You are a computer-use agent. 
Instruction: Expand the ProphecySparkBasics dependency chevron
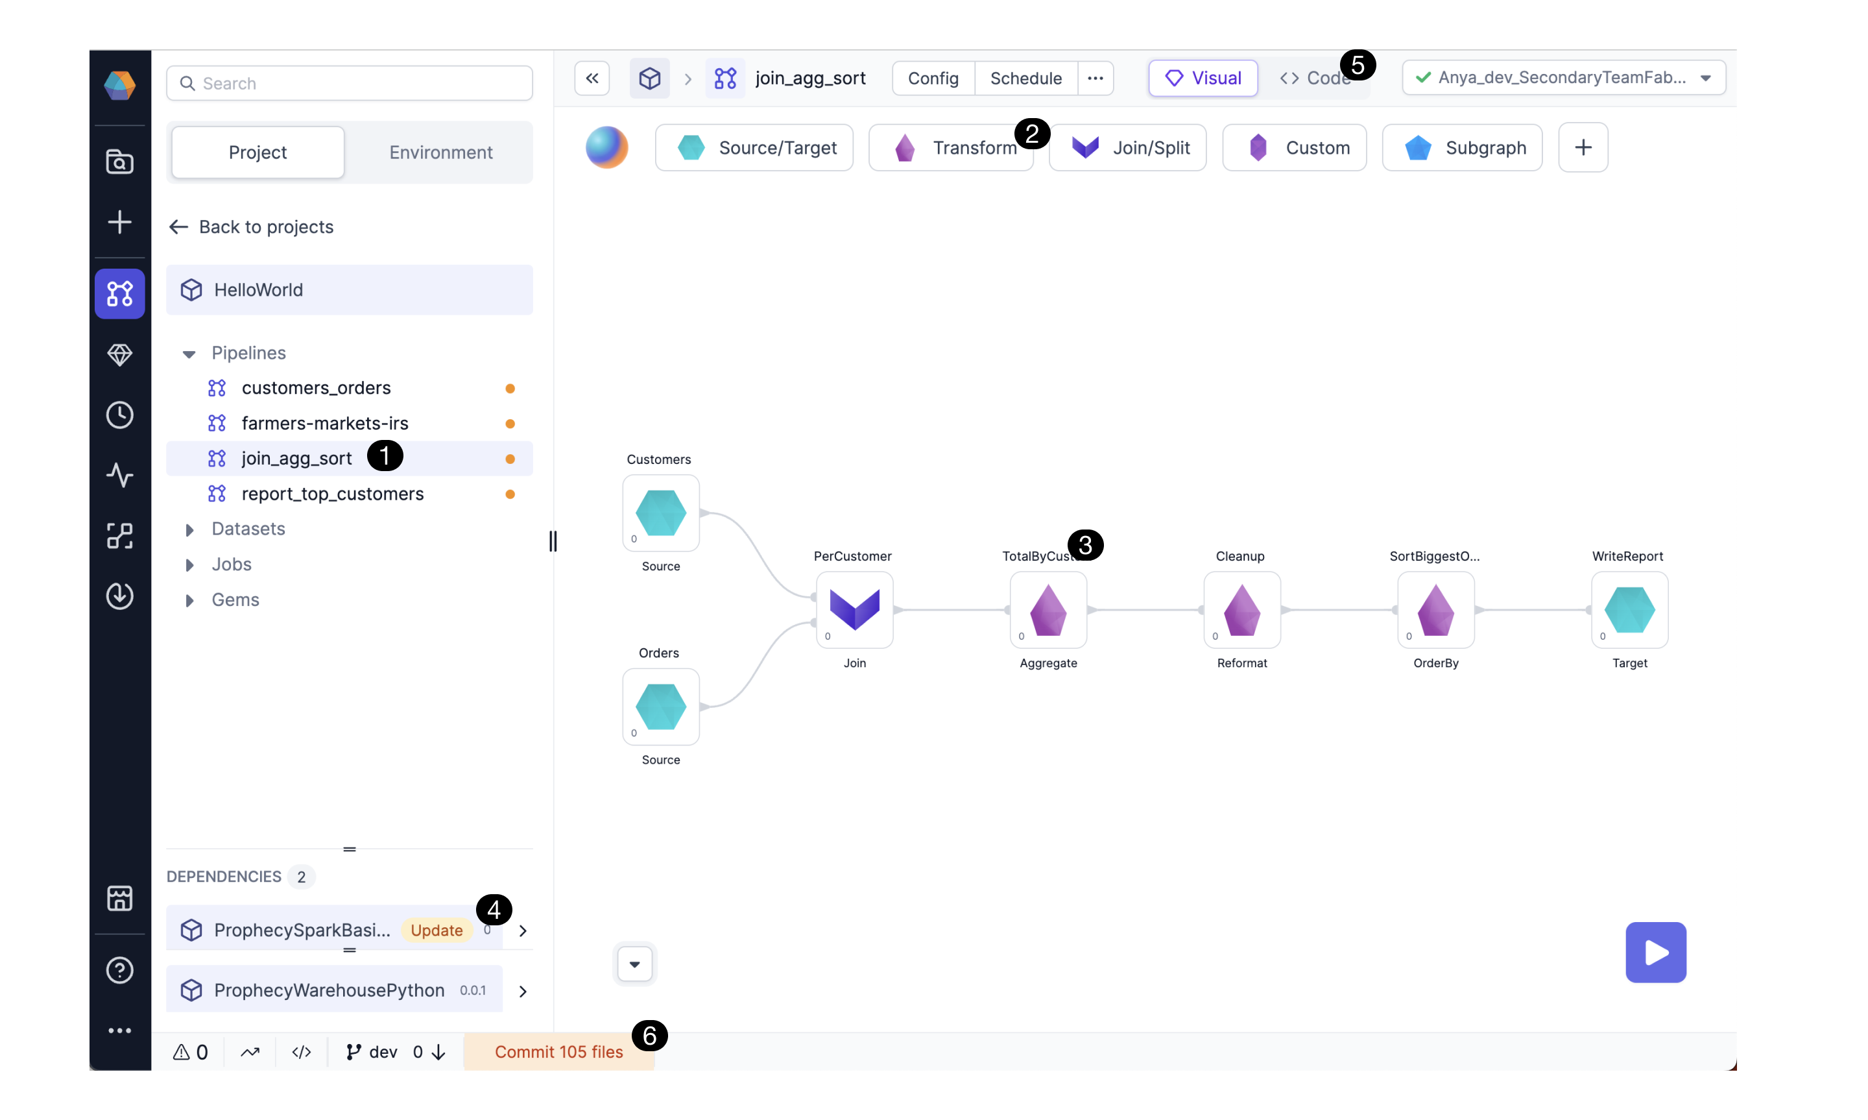(x=523, y=931)
